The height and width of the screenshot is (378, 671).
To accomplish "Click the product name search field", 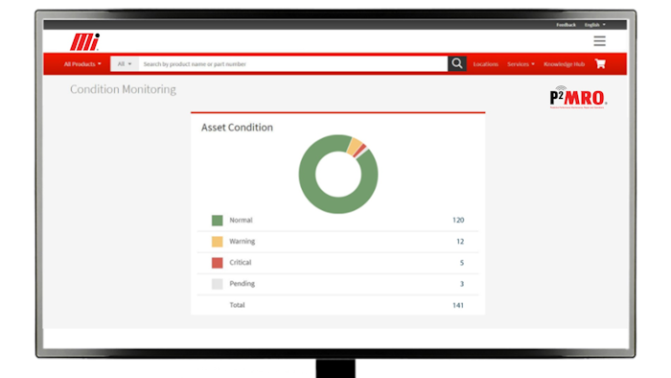I will tap(293, 63).
